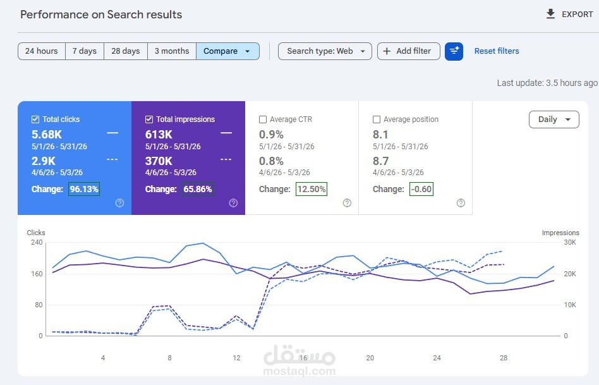Click the Last update: 3.5 hours ago text
This screenshot has height=385, width=599.
click(547, 83)
